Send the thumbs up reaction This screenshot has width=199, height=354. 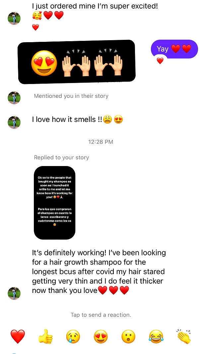point(45,336)
